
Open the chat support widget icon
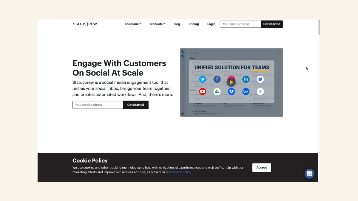(x=309, y=174)
